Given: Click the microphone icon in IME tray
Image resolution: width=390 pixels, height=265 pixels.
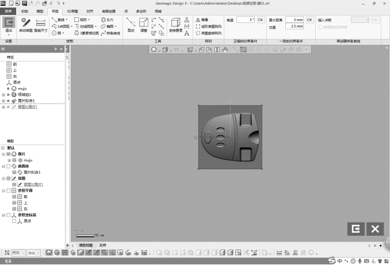Looking at the screenshot, I should point(360,261).
